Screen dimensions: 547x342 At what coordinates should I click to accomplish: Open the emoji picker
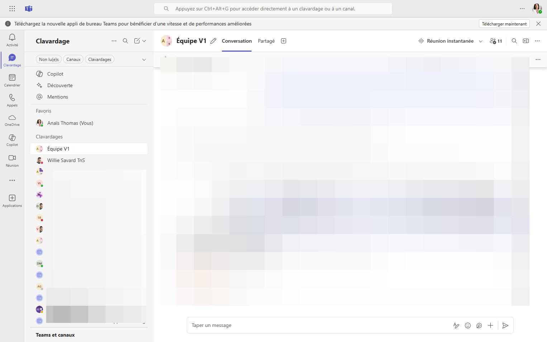coord(468,326)
